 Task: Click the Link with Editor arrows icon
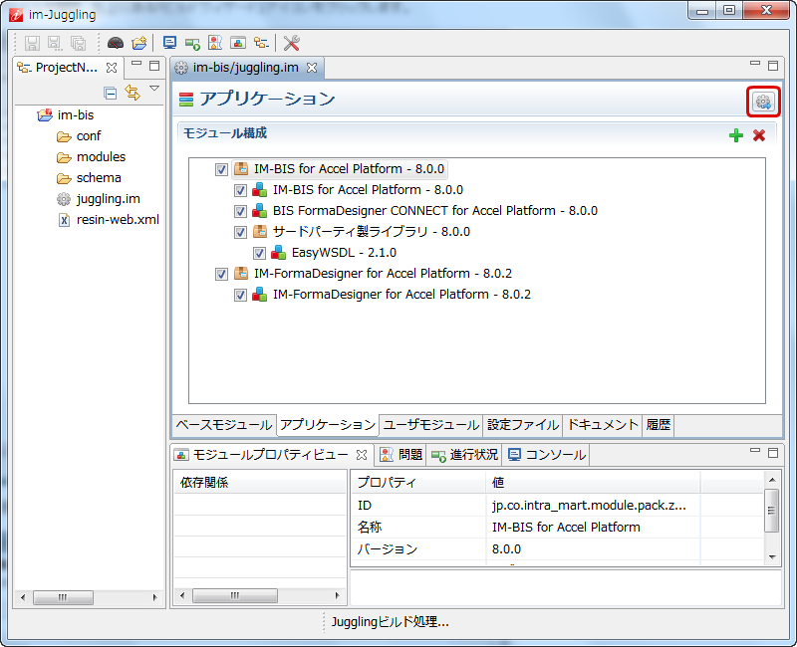133,93
